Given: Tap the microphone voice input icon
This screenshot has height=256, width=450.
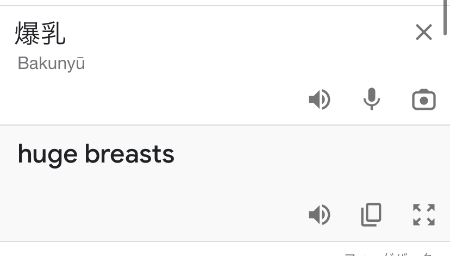Looking at the screenshot, I should click(x=372, y=99).
